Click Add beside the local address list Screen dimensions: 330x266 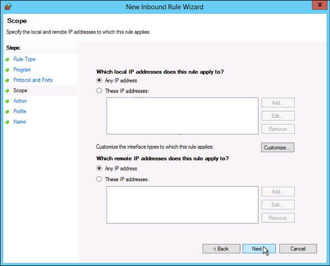(278, 102)
